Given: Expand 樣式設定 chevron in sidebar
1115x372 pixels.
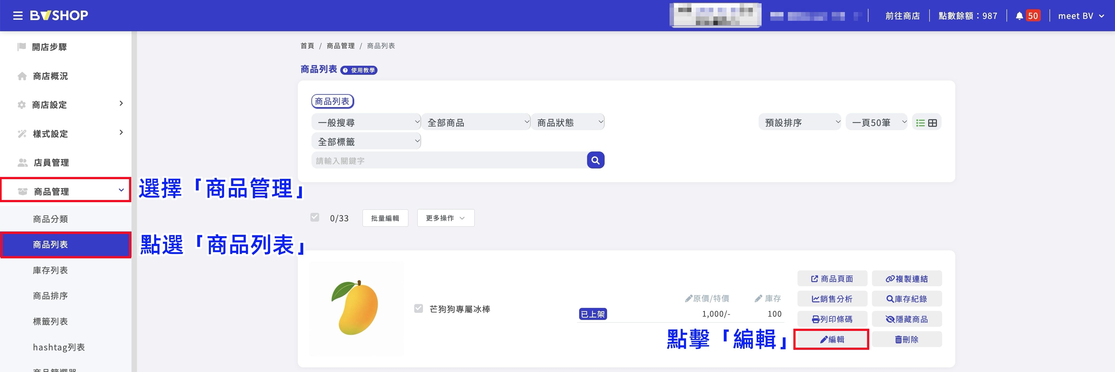Looking at the screenshot, I should [121, 132].
